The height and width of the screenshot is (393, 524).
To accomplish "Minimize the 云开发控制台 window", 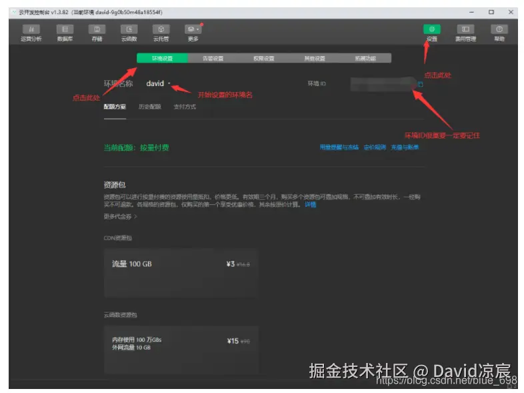I will click(x=471, y=12).
